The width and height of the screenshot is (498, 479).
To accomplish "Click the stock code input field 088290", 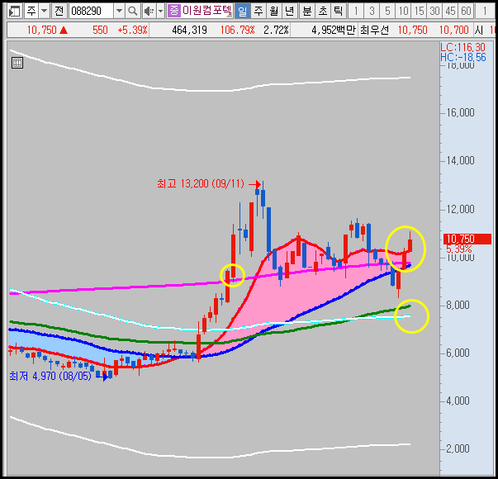I will pos(91,12).
